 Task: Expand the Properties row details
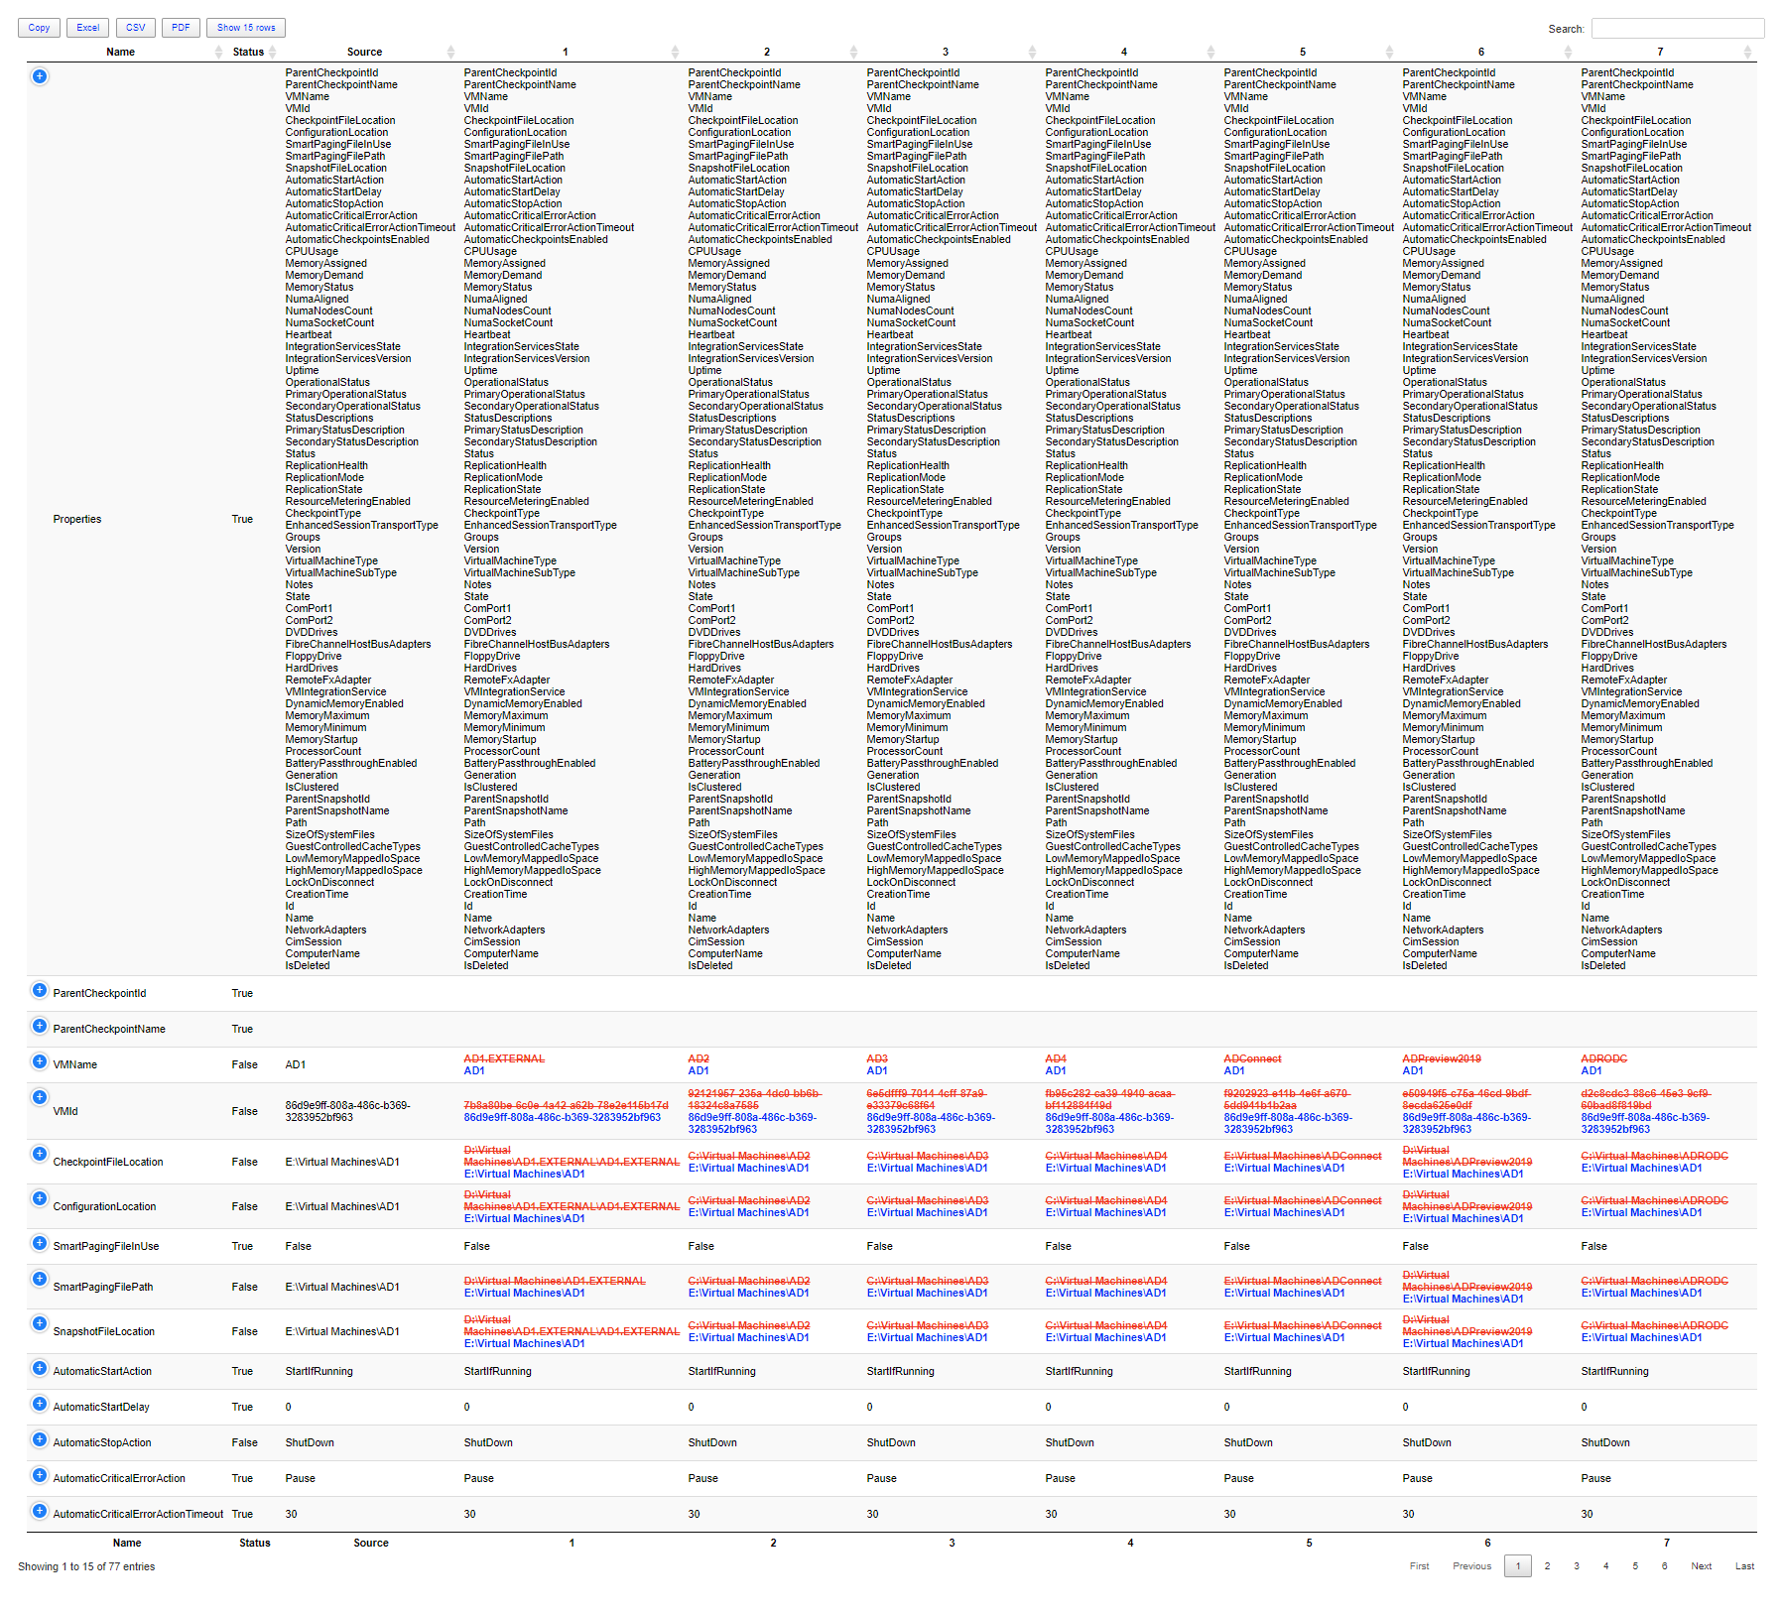(x=40, y=75)
